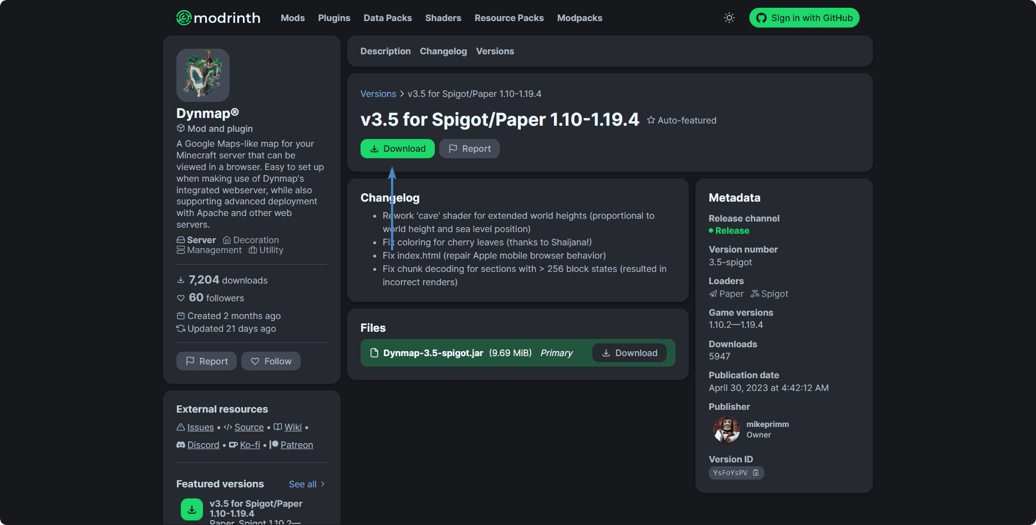Screen dimensions: 1036x525
Task: Click mikeprimm's avatar image
Action: [x=726, y=430]
